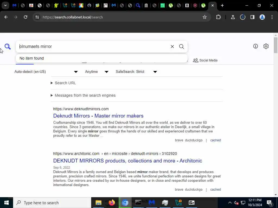Click the SearXNG magnifier logo beside search box

tap(8, 47)
